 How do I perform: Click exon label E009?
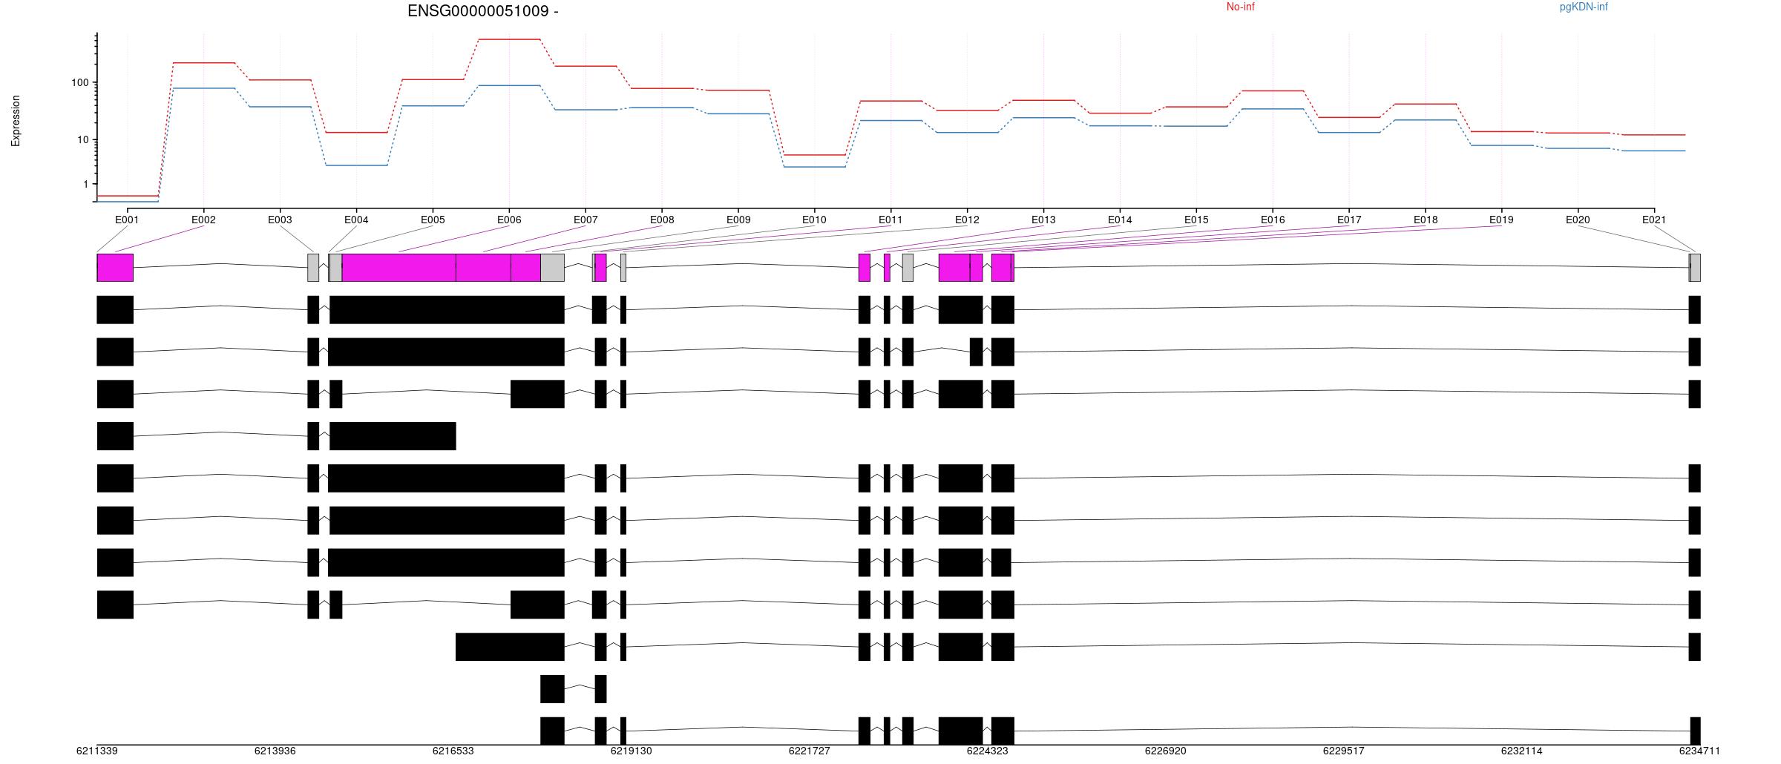coord(738,220)
